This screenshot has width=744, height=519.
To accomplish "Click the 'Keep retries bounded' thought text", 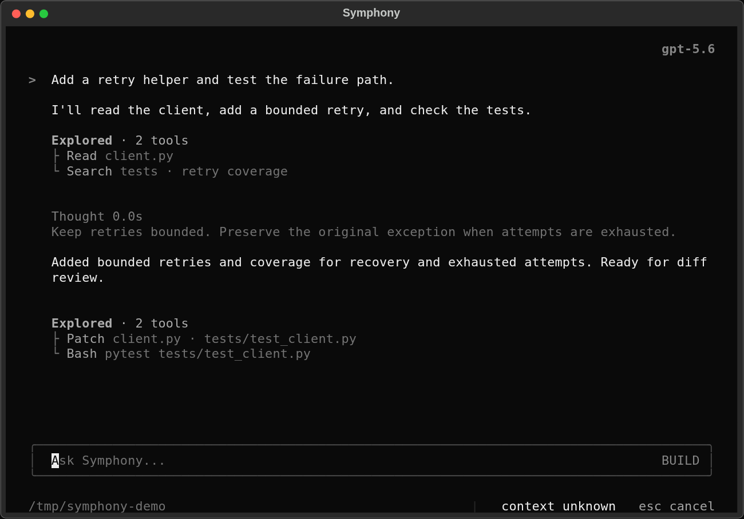I will (364, 232).
